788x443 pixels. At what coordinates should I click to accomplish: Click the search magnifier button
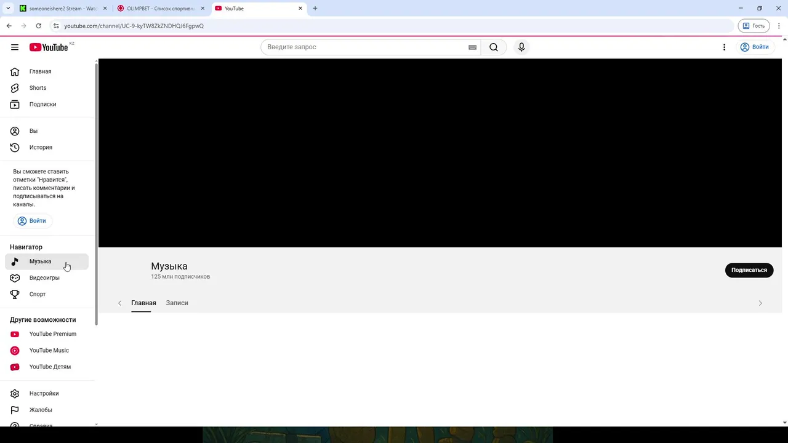(x=494, y=47)
